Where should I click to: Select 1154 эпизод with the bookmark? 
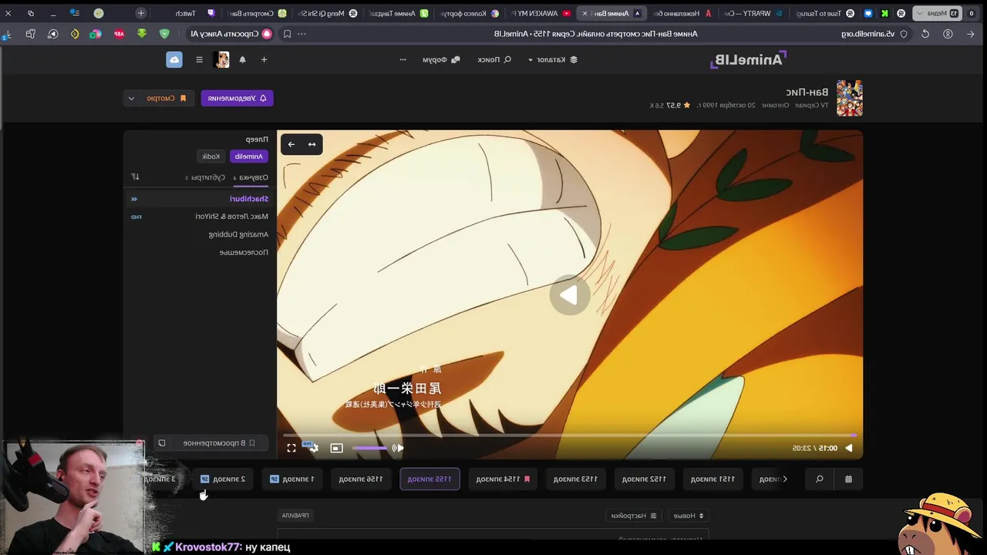[x=503, y=479]
